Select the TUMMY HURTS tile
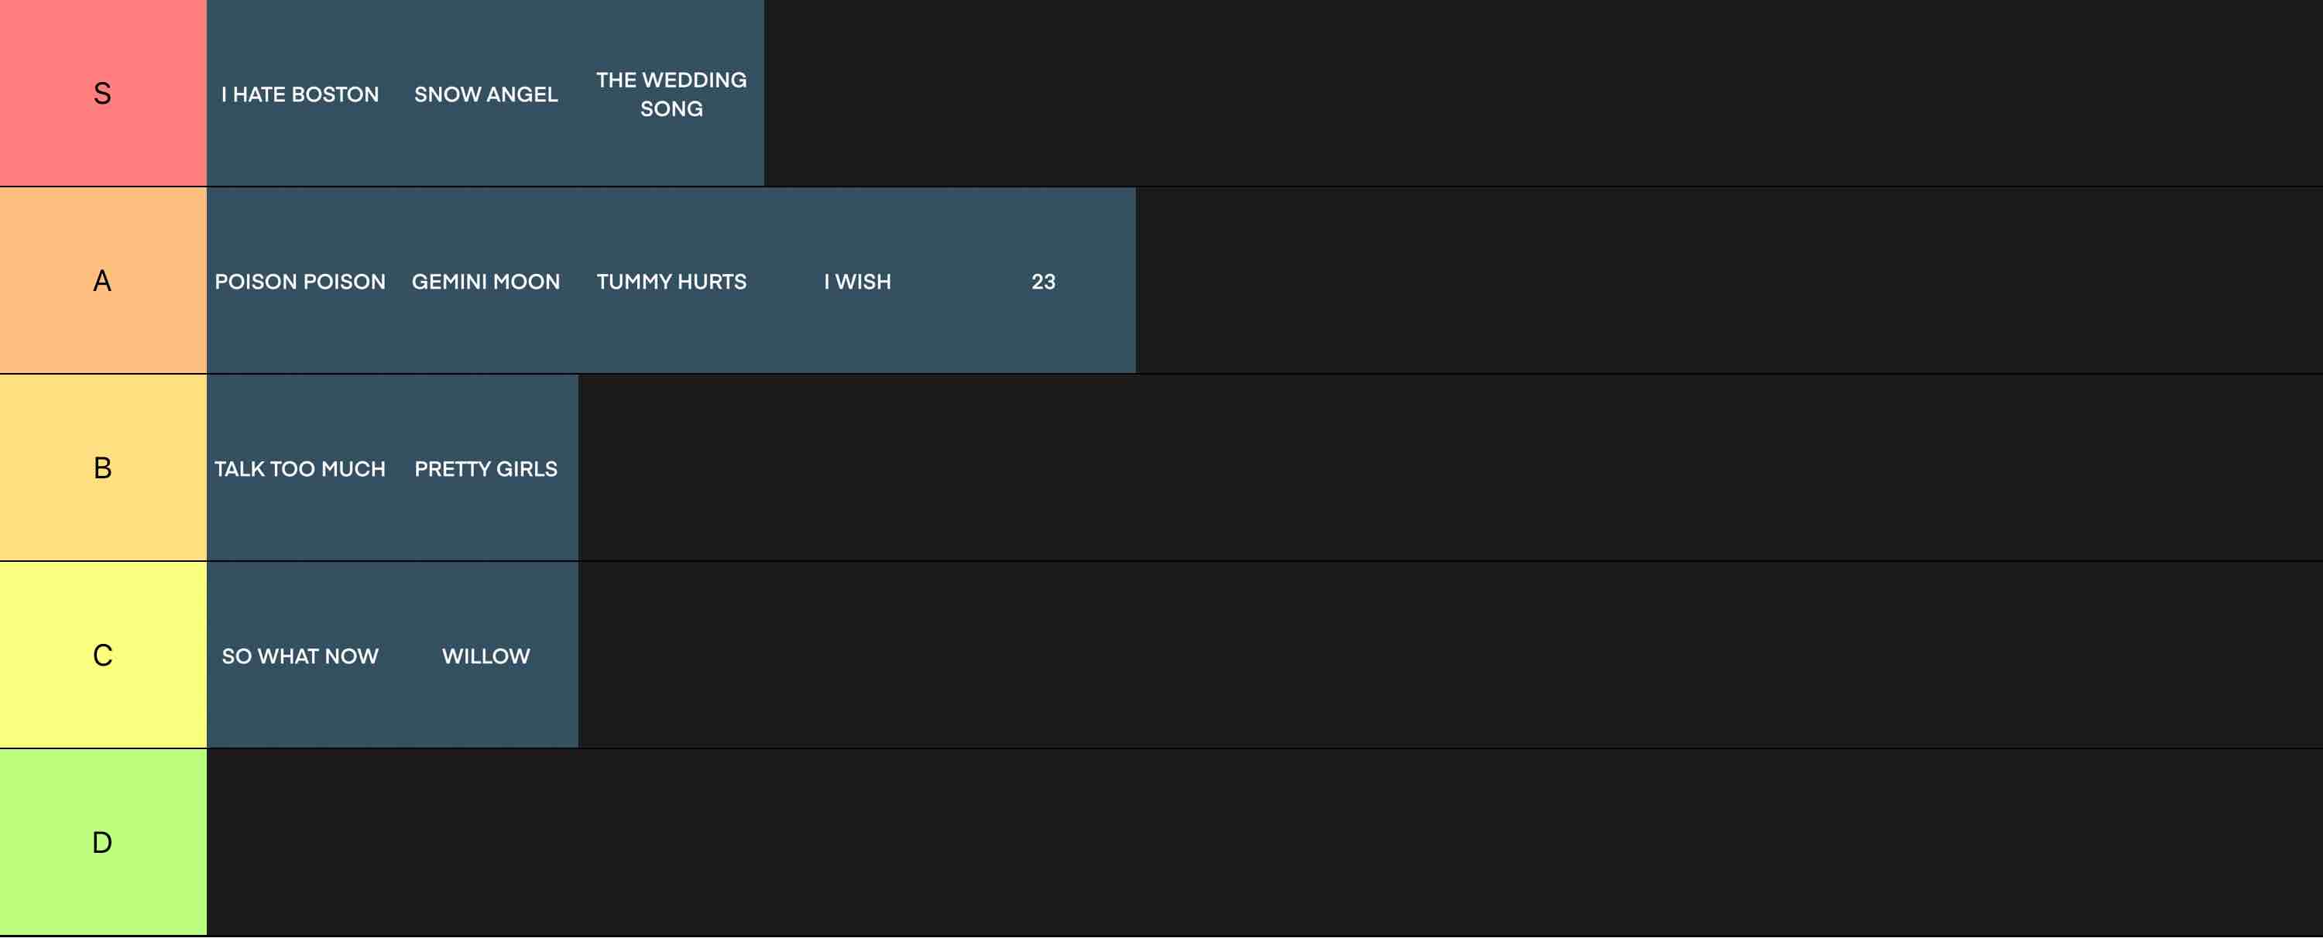2323x938 pixels. pyautogui.click(x=671, y=280)
